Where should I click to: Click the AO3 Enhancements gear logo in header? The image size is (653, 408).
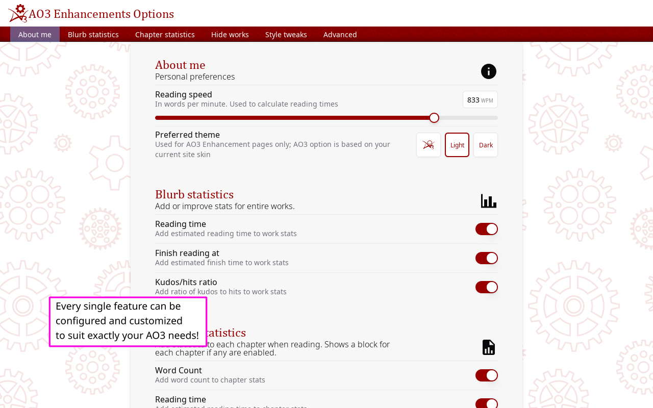(x=17, y=13)
